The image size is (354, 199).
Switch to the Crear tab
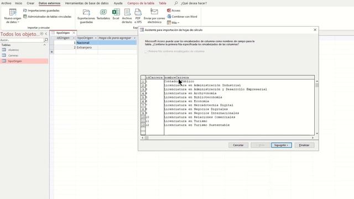tap(30, 3)
